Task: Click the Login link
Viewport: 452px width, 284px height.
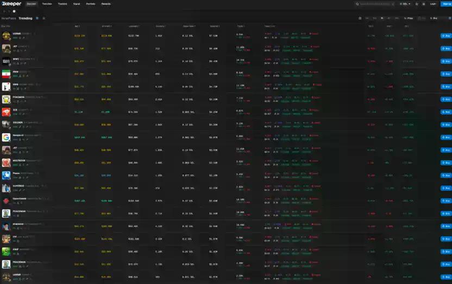Action: tap(433, 4)
